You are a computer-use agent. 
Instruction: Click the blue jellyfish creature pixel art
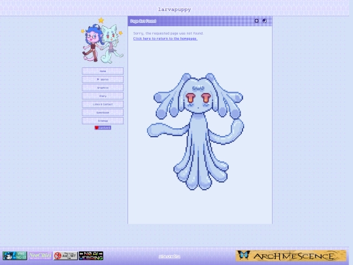click(195, 132)
